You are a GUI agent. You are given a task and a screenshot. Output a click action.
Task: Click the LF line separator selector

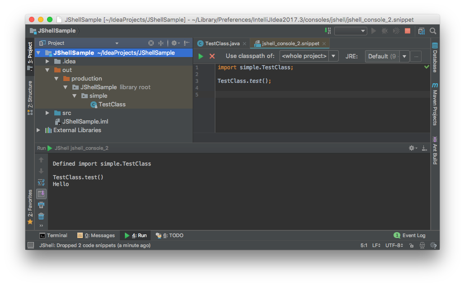tap(376, 245)
